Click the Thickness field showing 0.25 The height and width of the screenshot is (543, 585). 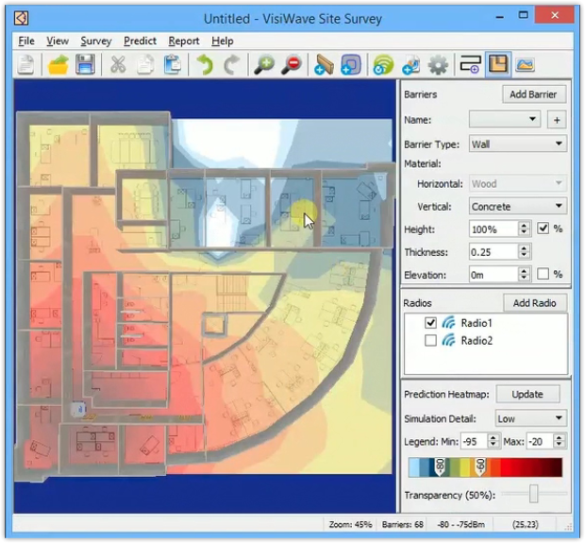click(x=493, y=252)
